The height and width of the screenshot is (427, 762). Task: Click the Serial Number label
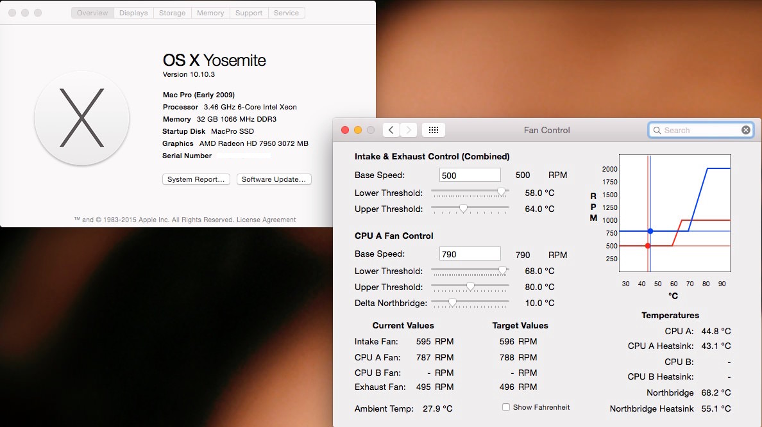[x=187, y=156]
